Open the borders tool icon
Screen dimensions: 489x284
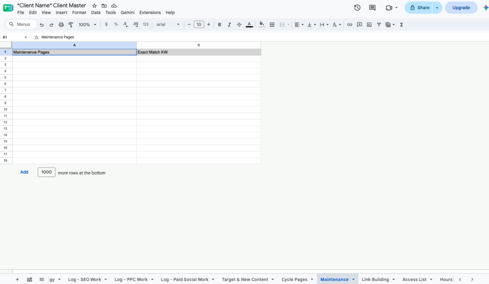pyautogui.click(x=272, y=25)
